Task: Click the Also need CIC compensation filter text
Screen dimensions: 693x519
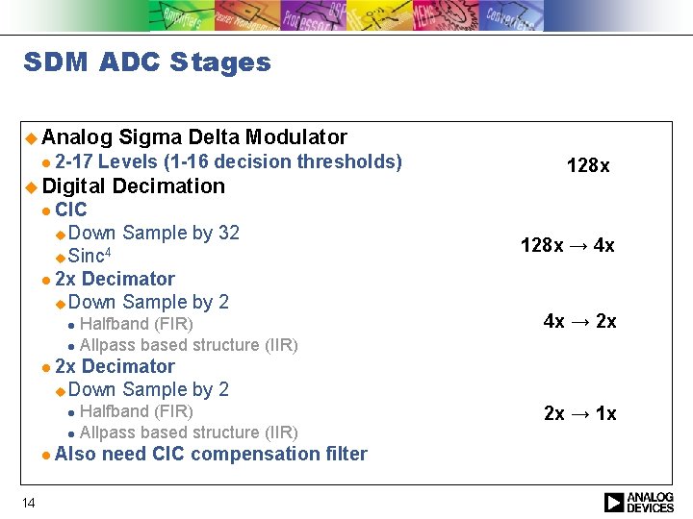Action: 211,454
